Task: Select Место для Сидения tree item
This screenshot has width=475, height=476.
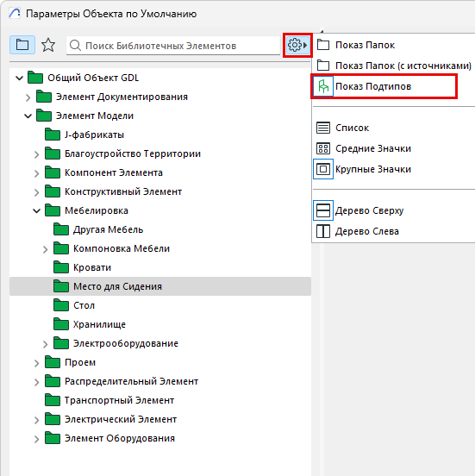Action: (x=160, y=286)
